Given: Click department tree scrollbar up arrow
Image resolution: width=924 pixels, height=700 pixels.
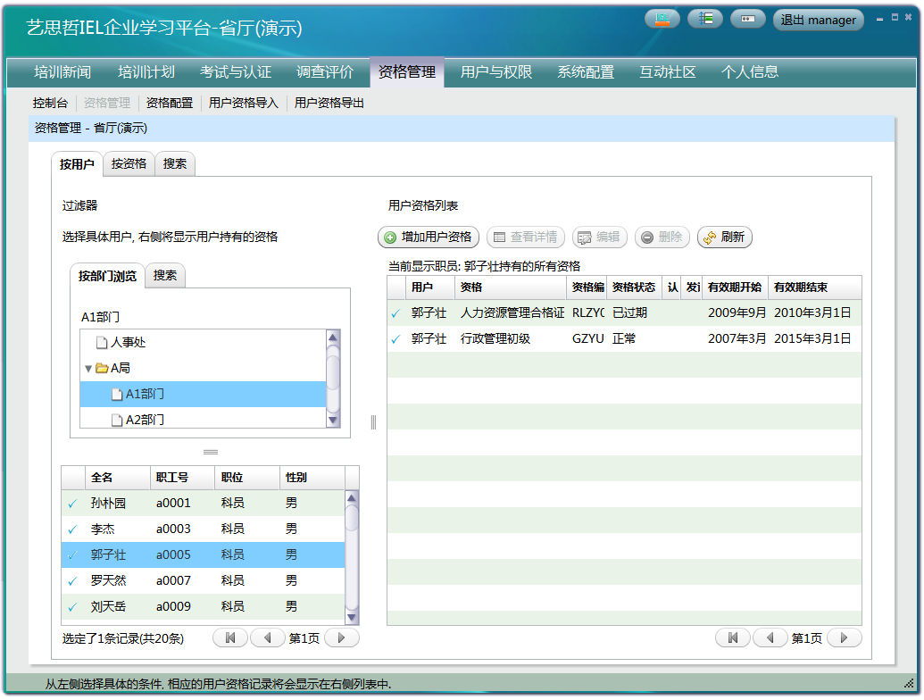Looking at the screenshot, I should click(333, 337).
